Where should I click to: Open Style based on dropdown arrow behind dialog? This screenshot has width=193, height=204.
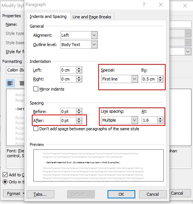pos(188,42)
